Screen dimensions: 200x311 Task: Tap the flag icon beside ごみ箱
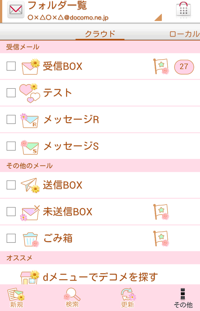161,239
